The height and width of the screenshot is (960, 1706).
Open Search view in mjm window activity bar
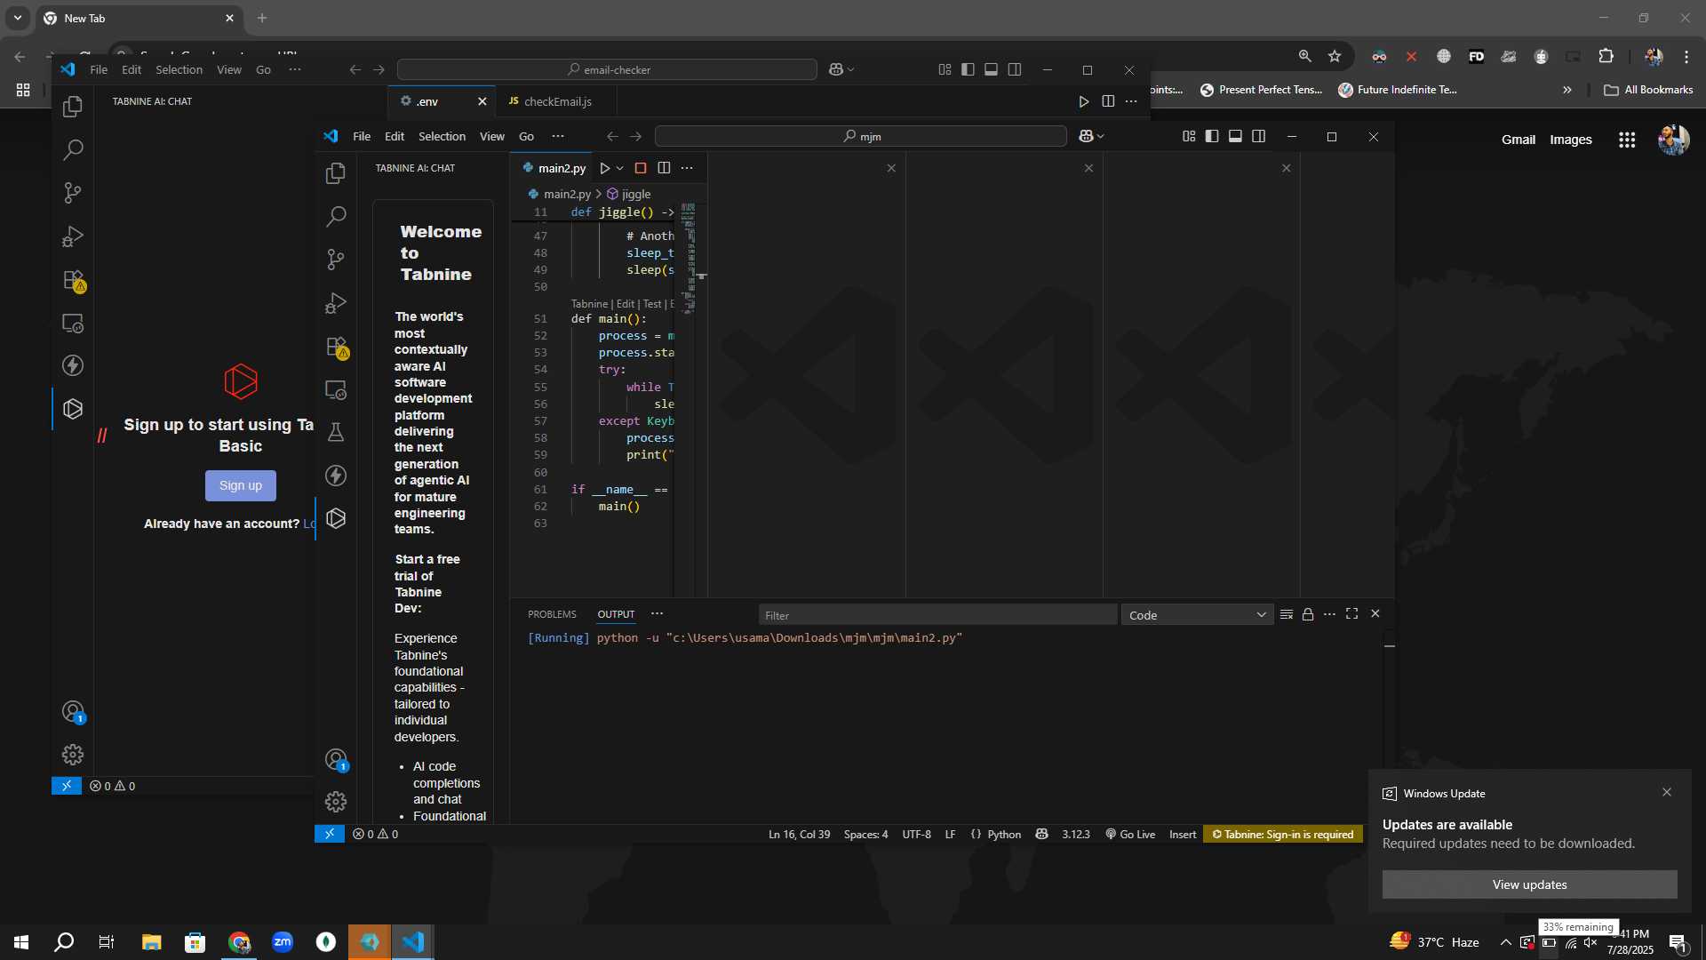point(336,216)
